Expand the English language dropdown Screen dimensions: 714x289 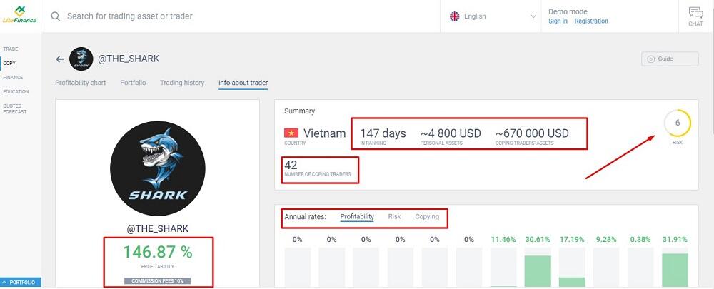533,16
